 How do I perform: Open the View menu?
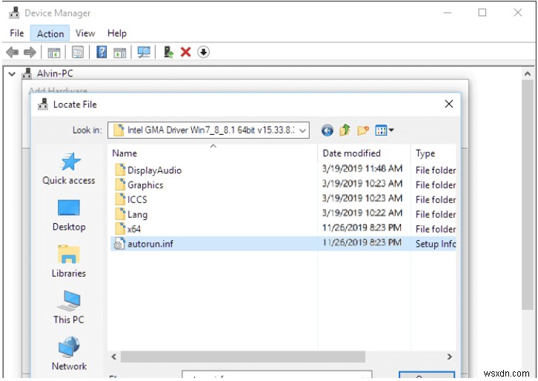pos(85,33)
